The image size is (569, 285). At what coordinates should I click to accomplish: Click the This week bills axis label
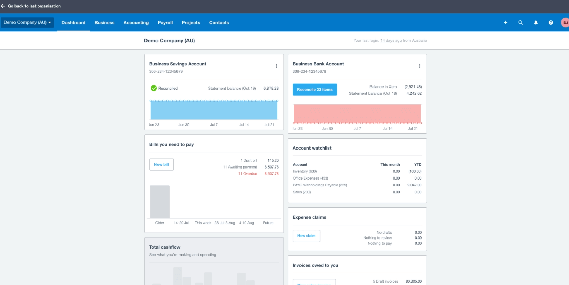[x=203, y=223]
